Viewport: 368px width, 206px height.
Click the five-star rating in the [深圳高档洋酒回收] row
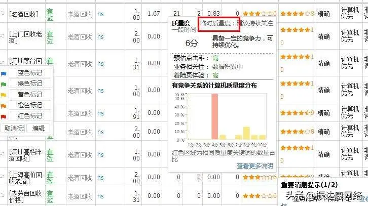pos(297,148)
